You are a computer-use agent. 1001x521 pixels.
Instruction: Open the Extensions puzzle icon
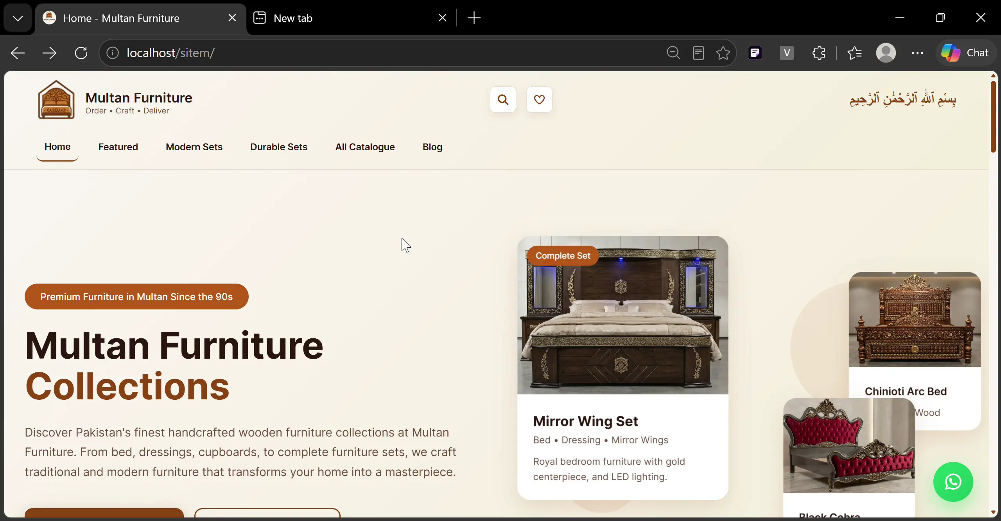click(819, 53)
